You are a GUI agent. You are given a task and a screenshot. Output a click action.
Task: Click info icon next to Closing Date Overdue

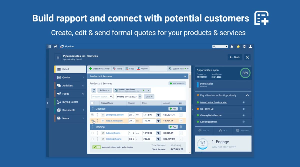pos(243,115)
